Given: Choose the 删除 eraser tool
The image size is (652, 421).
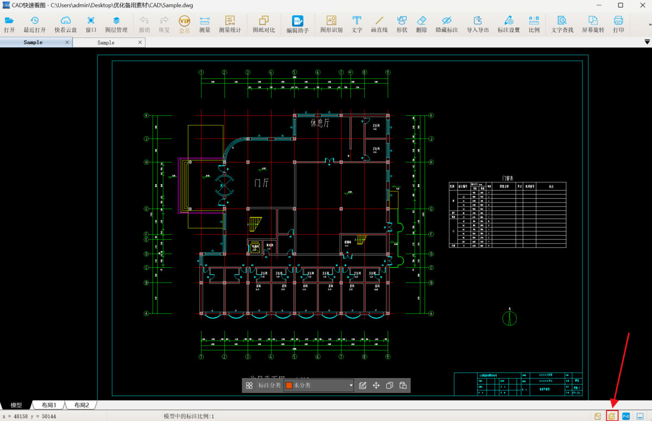Looking at the screenshot, I should (x=421, y=24).
